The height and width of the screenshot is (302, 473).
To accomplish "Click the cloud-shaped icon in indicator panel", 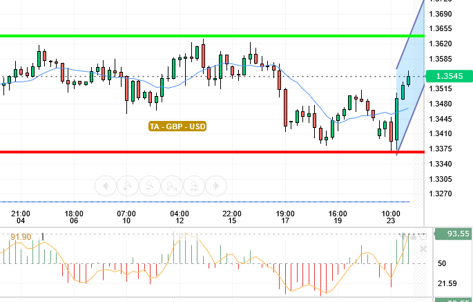I will 414,237.
